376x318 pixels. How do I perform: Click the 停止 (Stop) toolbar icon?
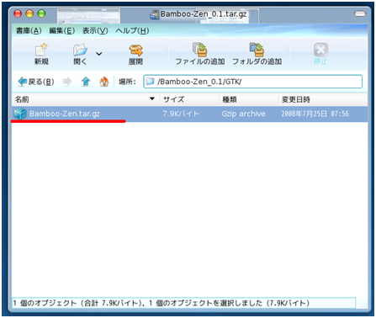coord(320,50)
